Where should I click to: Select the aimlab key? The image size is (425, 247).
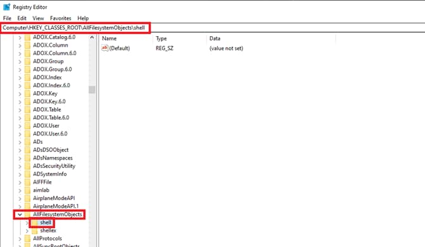[41, 190]
